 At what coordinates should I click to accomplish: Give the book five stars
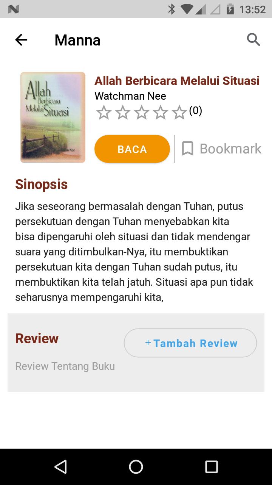179,113
